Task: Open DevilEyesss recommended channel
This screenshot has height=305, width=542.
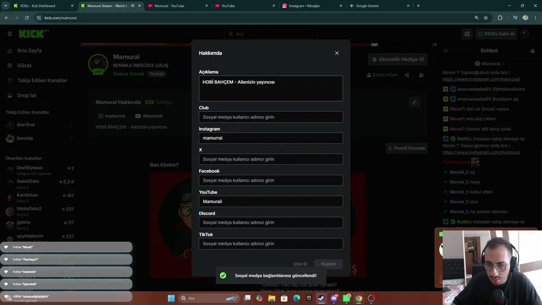Action: point(40,170)
